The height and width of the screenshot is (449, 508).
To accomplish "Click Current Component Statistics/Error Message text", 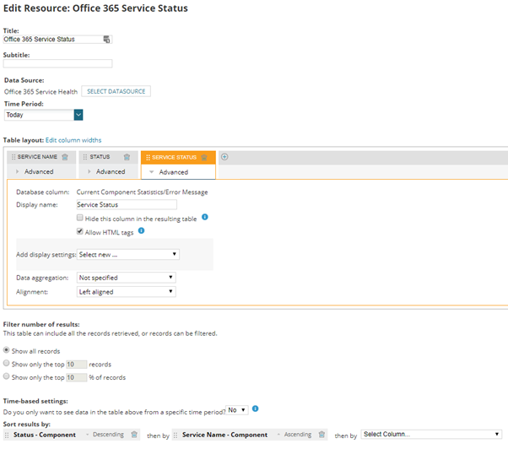I will [143, 192].
